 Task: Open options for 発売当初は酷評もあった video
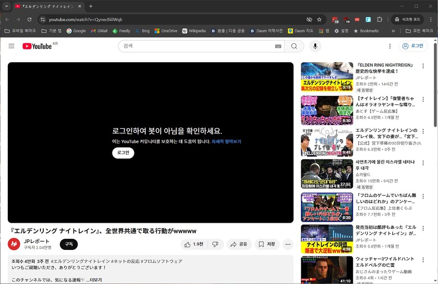(423, 228)
